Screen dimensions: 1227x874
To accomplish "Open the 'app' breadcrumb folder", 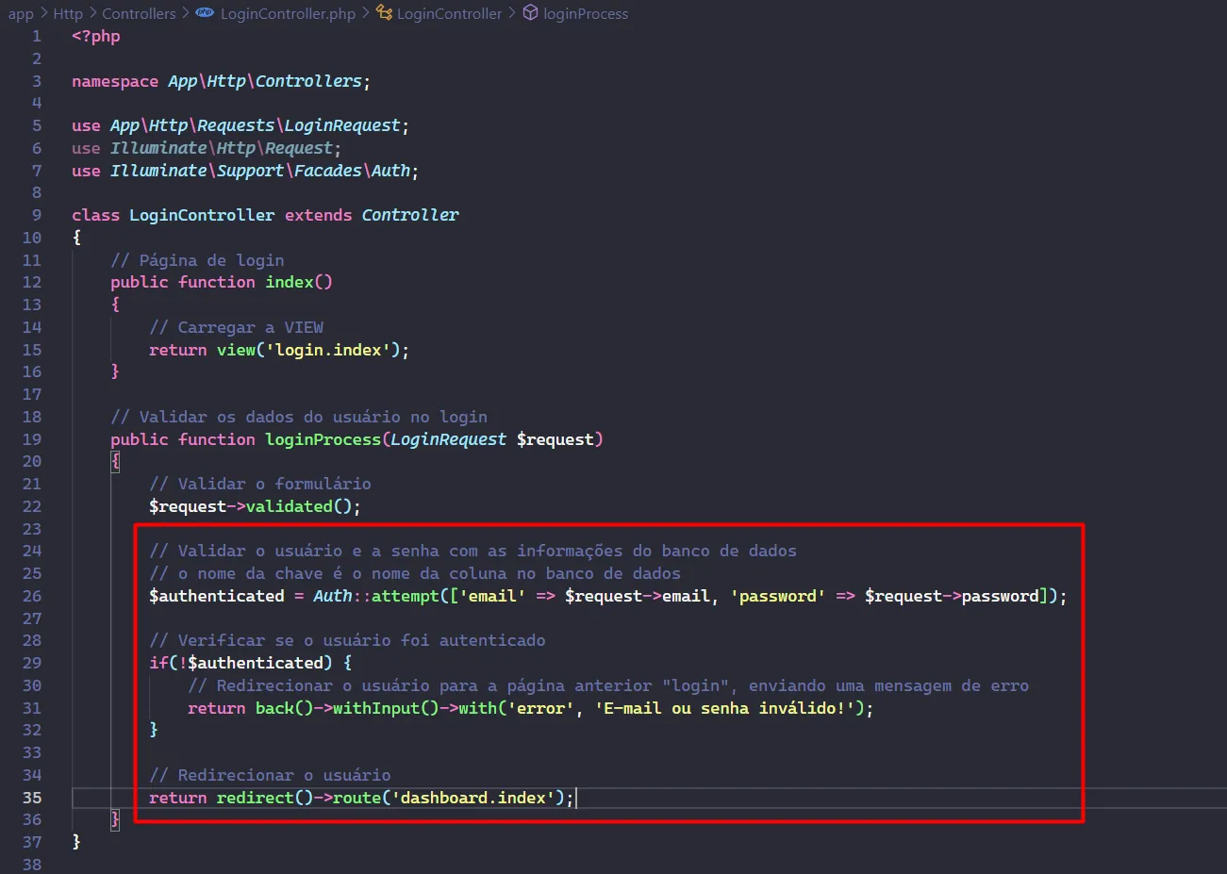I will pyautogui.click(x=21, y=14).
